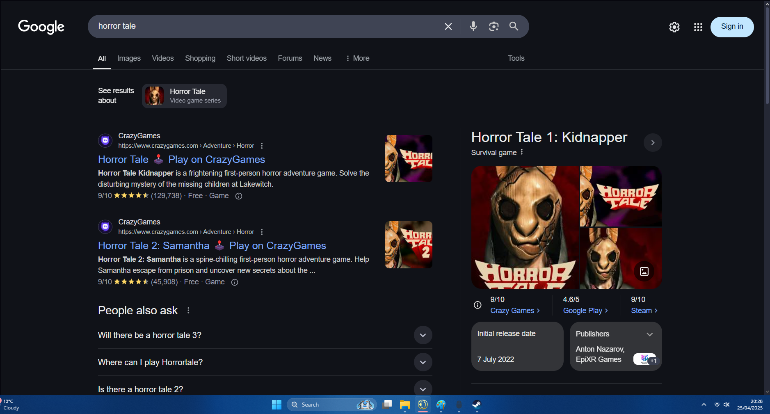Switch to the Forums tab
Screen dimensions: 770x414
click(290, 58)
